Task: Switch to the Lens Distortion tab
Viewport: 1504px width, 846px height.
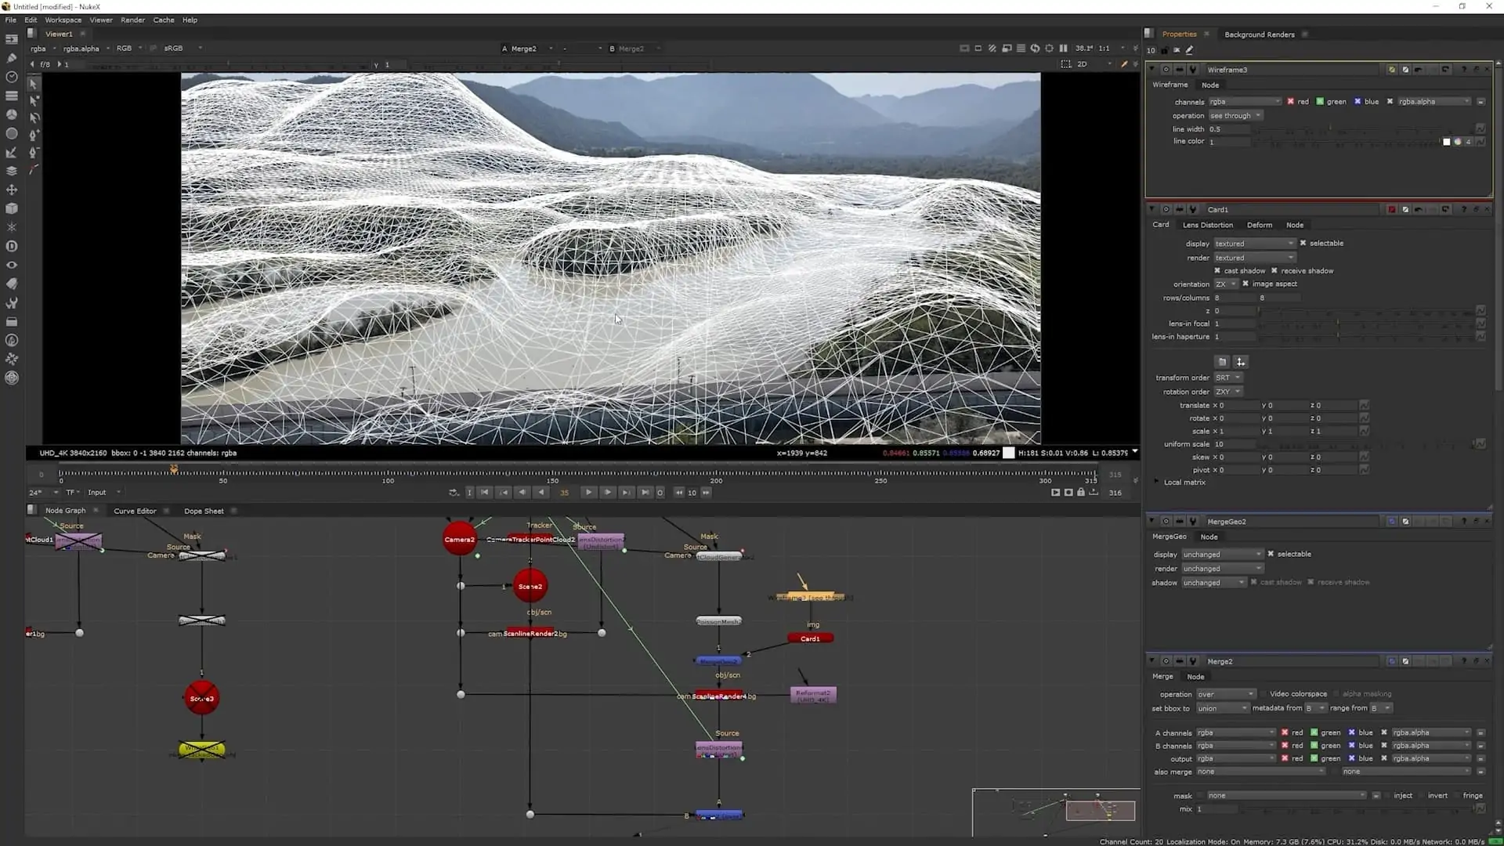Action: [1207, 225]
